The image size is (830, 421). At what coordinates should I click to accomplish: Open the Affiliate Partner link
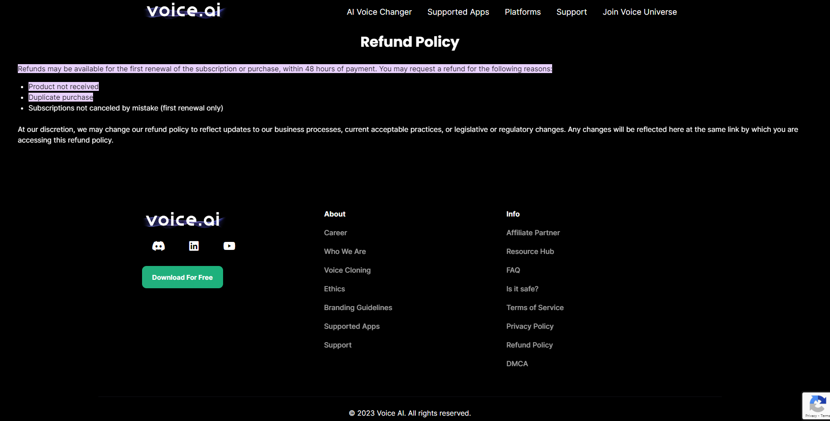click(533, 233)
